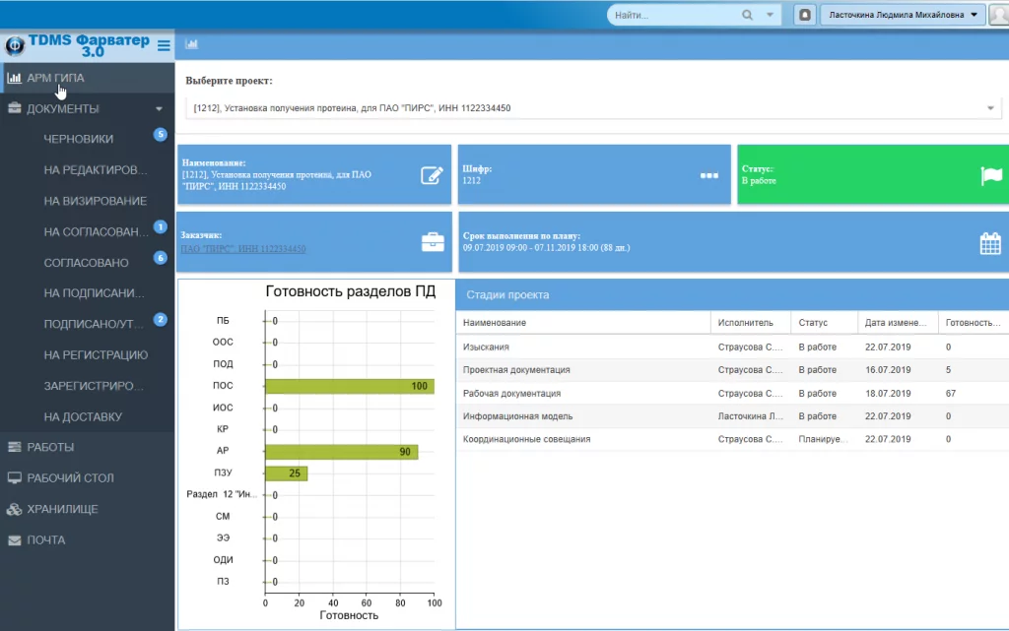Open the project selection dropdown

[x=989, y=108]
